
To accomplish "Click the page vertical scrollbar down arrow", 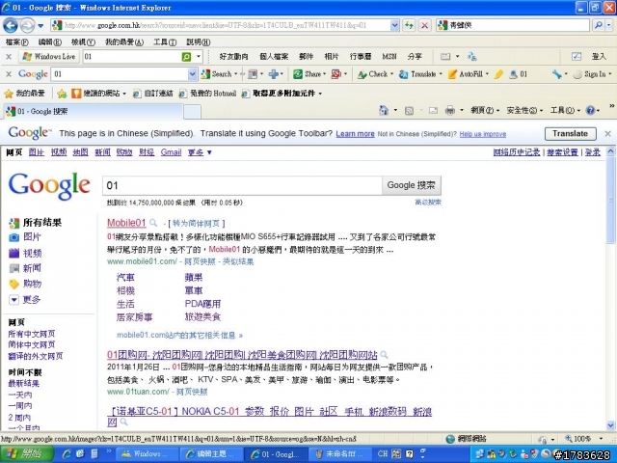I will (610, 425).
